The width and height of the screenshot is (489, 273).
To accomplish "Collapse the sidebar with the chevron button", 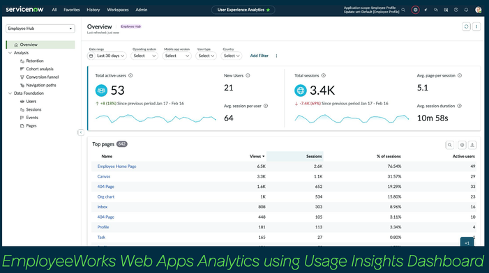I will click(80, 132).
